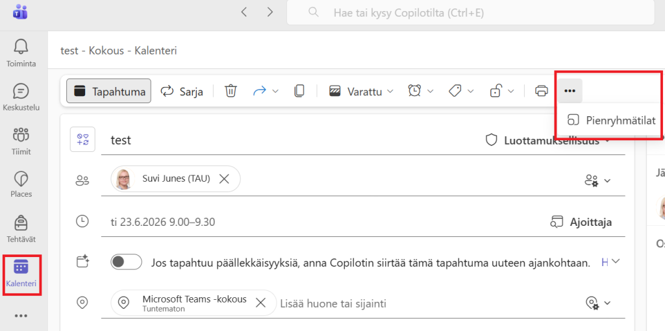Select the Tapahtuma event button
665x331 pixels.
(x=109, y=91)
